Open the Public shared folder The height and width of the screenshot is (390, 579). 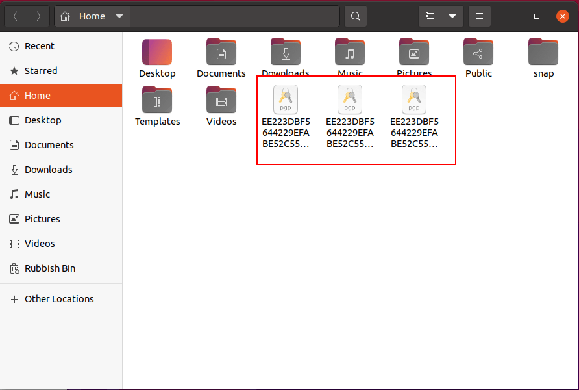[x=478, y=53]
